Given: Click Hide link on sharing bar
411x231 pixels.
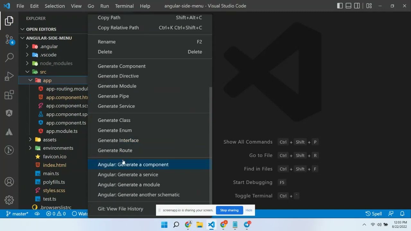Looking at the screenshot, I should point(249,210).
